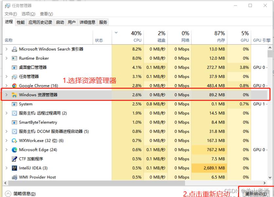Switch to the 详细信息 tab
Screen dimensions: 274x197
87,22
